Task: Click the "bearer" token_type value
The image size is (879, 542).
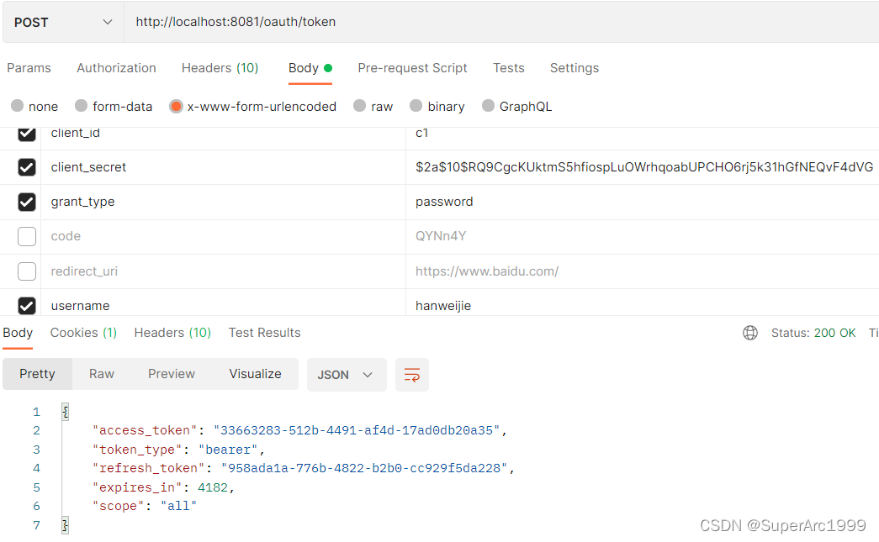Action: pyautogui.click(x=228, y=450)
